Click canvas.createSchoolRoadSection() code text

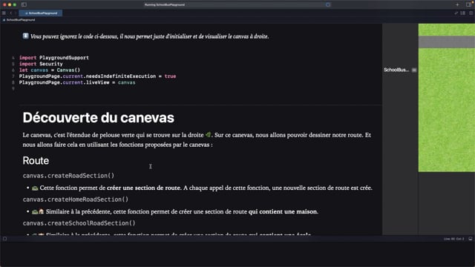(79, 223)
